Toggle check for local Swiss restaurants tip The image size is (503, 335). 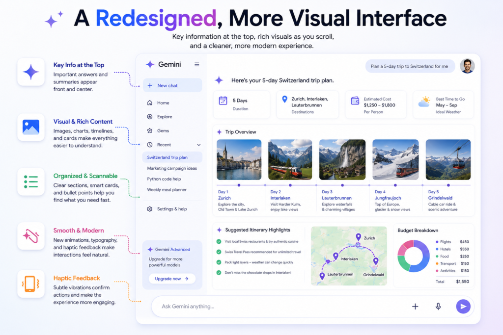click(219, 241)
